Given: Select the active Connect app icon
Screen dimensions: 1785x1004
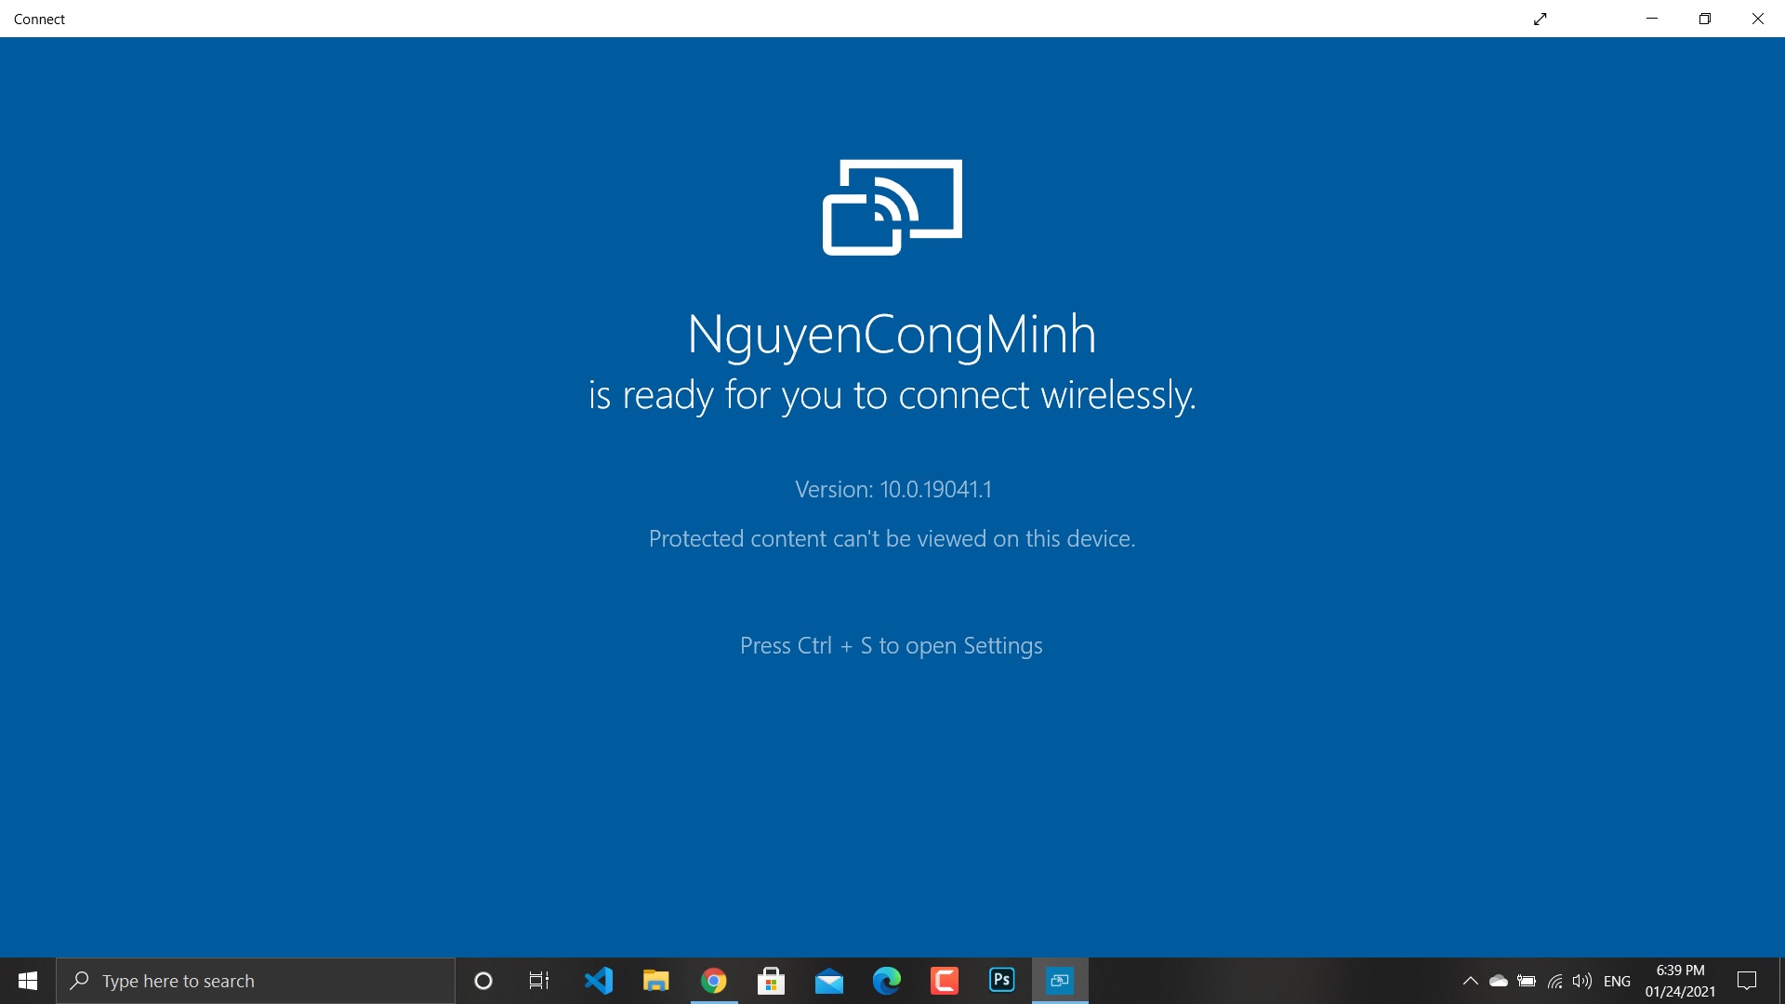Looking at the screenshot, I should [1060, 981].
